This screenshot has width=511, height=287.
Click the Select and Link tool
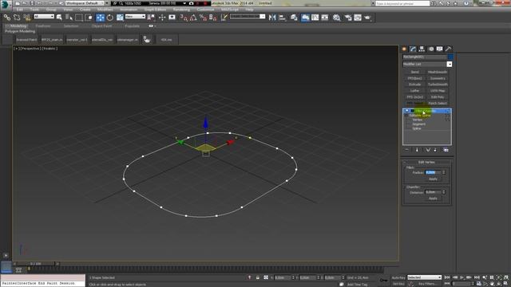[x=7, y=18]
